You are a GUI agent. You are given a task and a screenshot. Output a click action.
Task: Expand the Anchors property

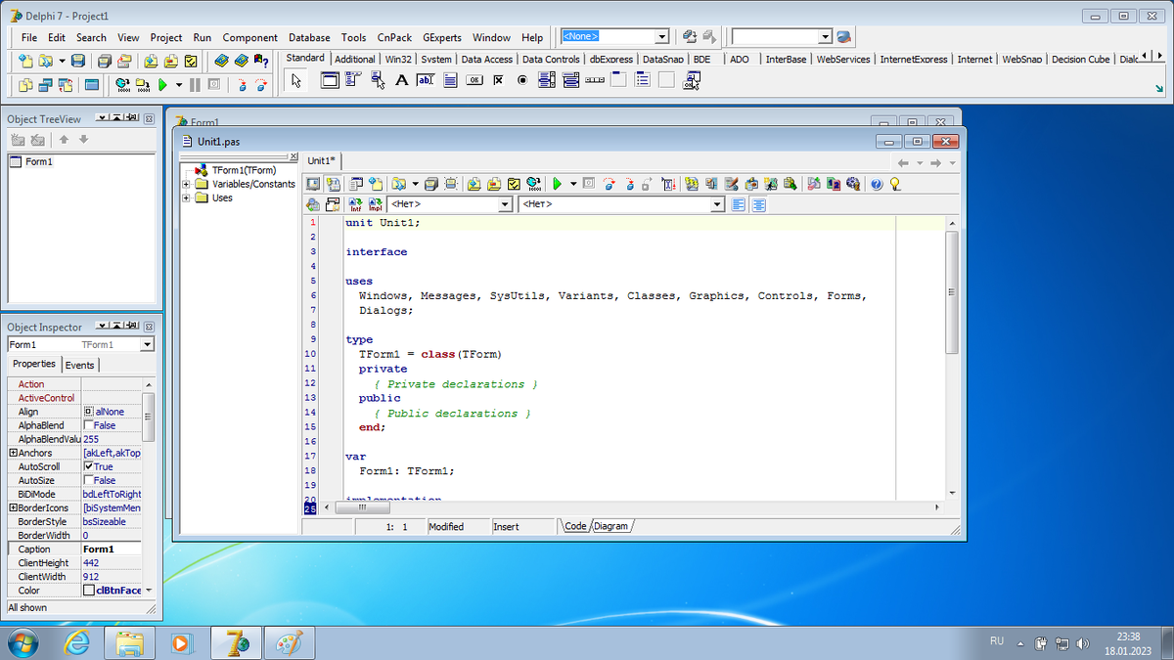[x=12, y=453]
